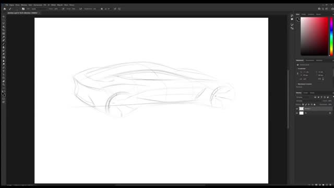Select the Dodge tool
Image resolution: width=334 pixels, height=188 pixels.
[4, 64]
